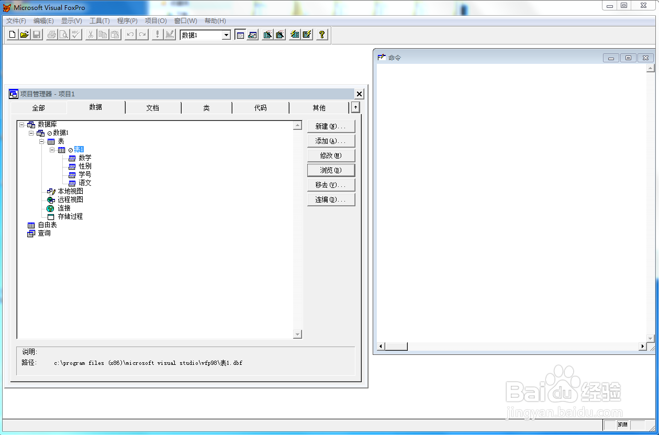Click the Data Session window icon

pyautogui.click(x=253, y=35)
